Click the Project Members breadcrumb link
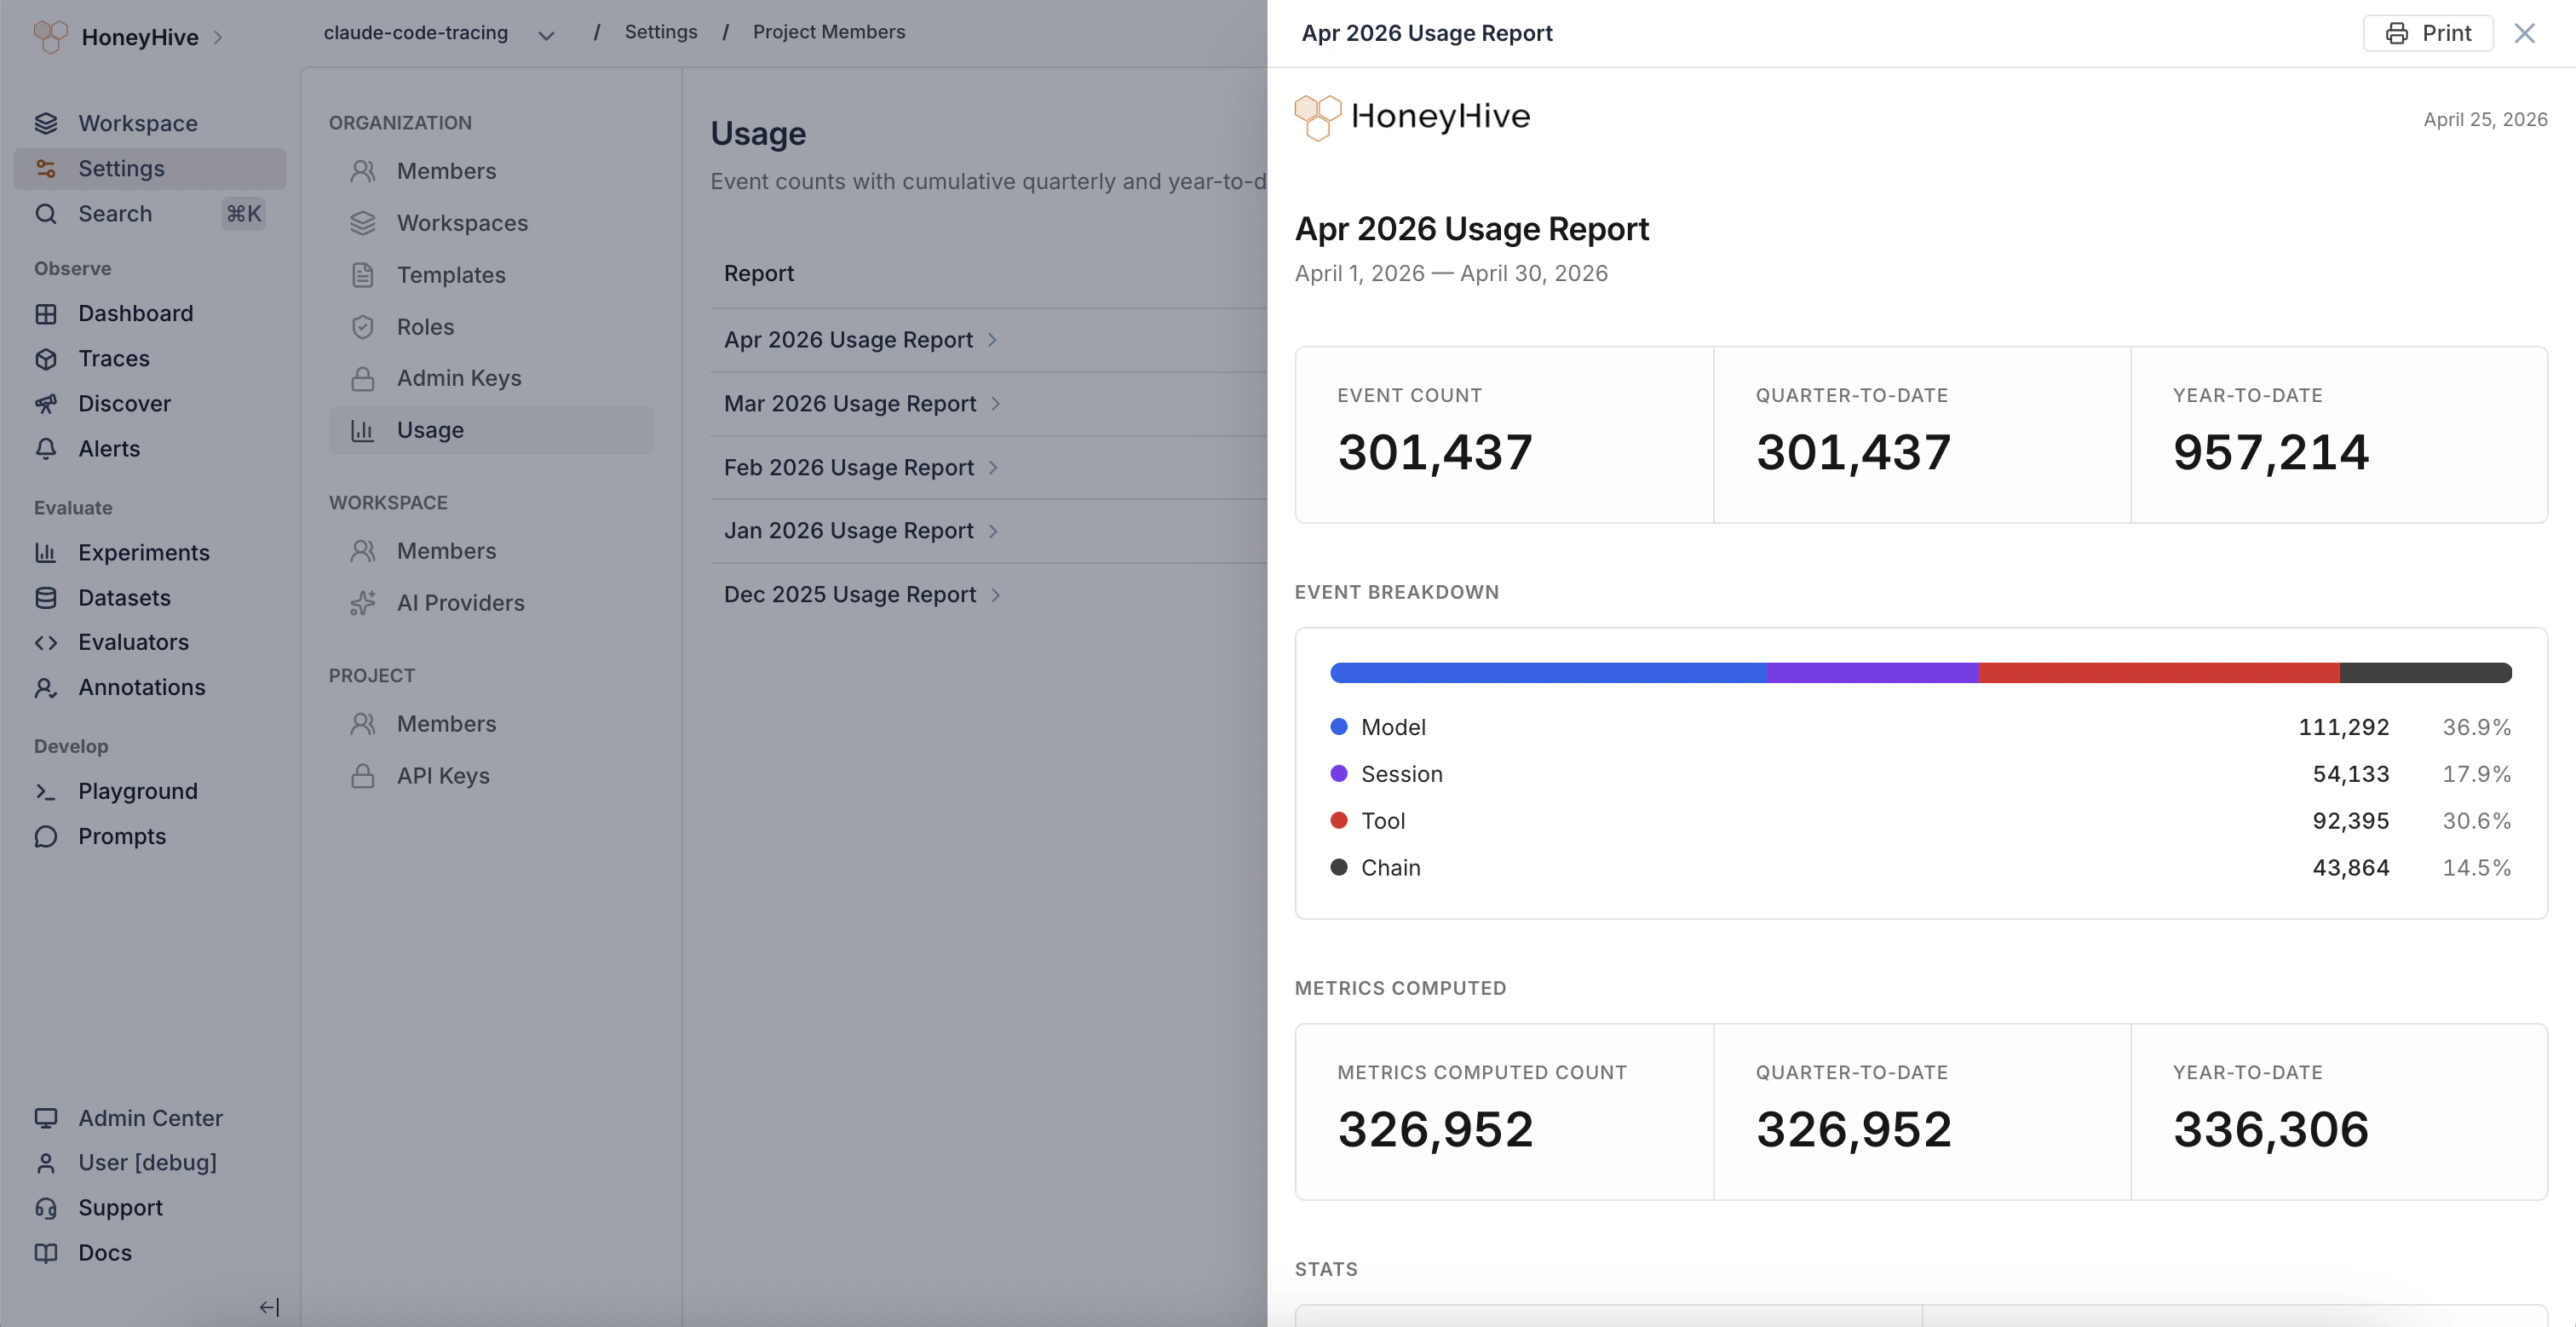 [x=829, y=32]
